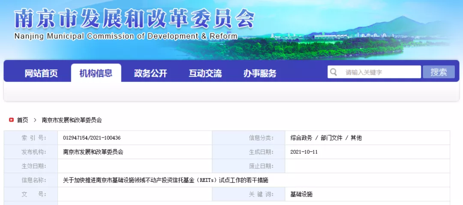The height and width of the screenshot is (205, 463).
Task: Click the date value 2021-10-11
Action: coord(304,152)
